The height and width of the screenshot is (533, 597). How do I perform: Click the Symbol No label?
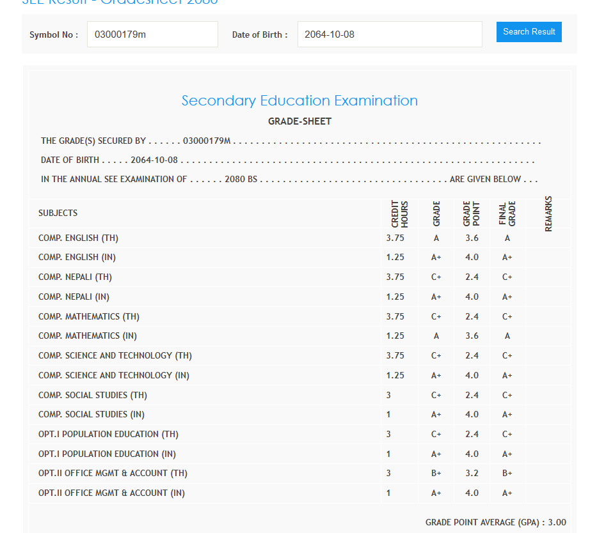[x=54, y=35]
